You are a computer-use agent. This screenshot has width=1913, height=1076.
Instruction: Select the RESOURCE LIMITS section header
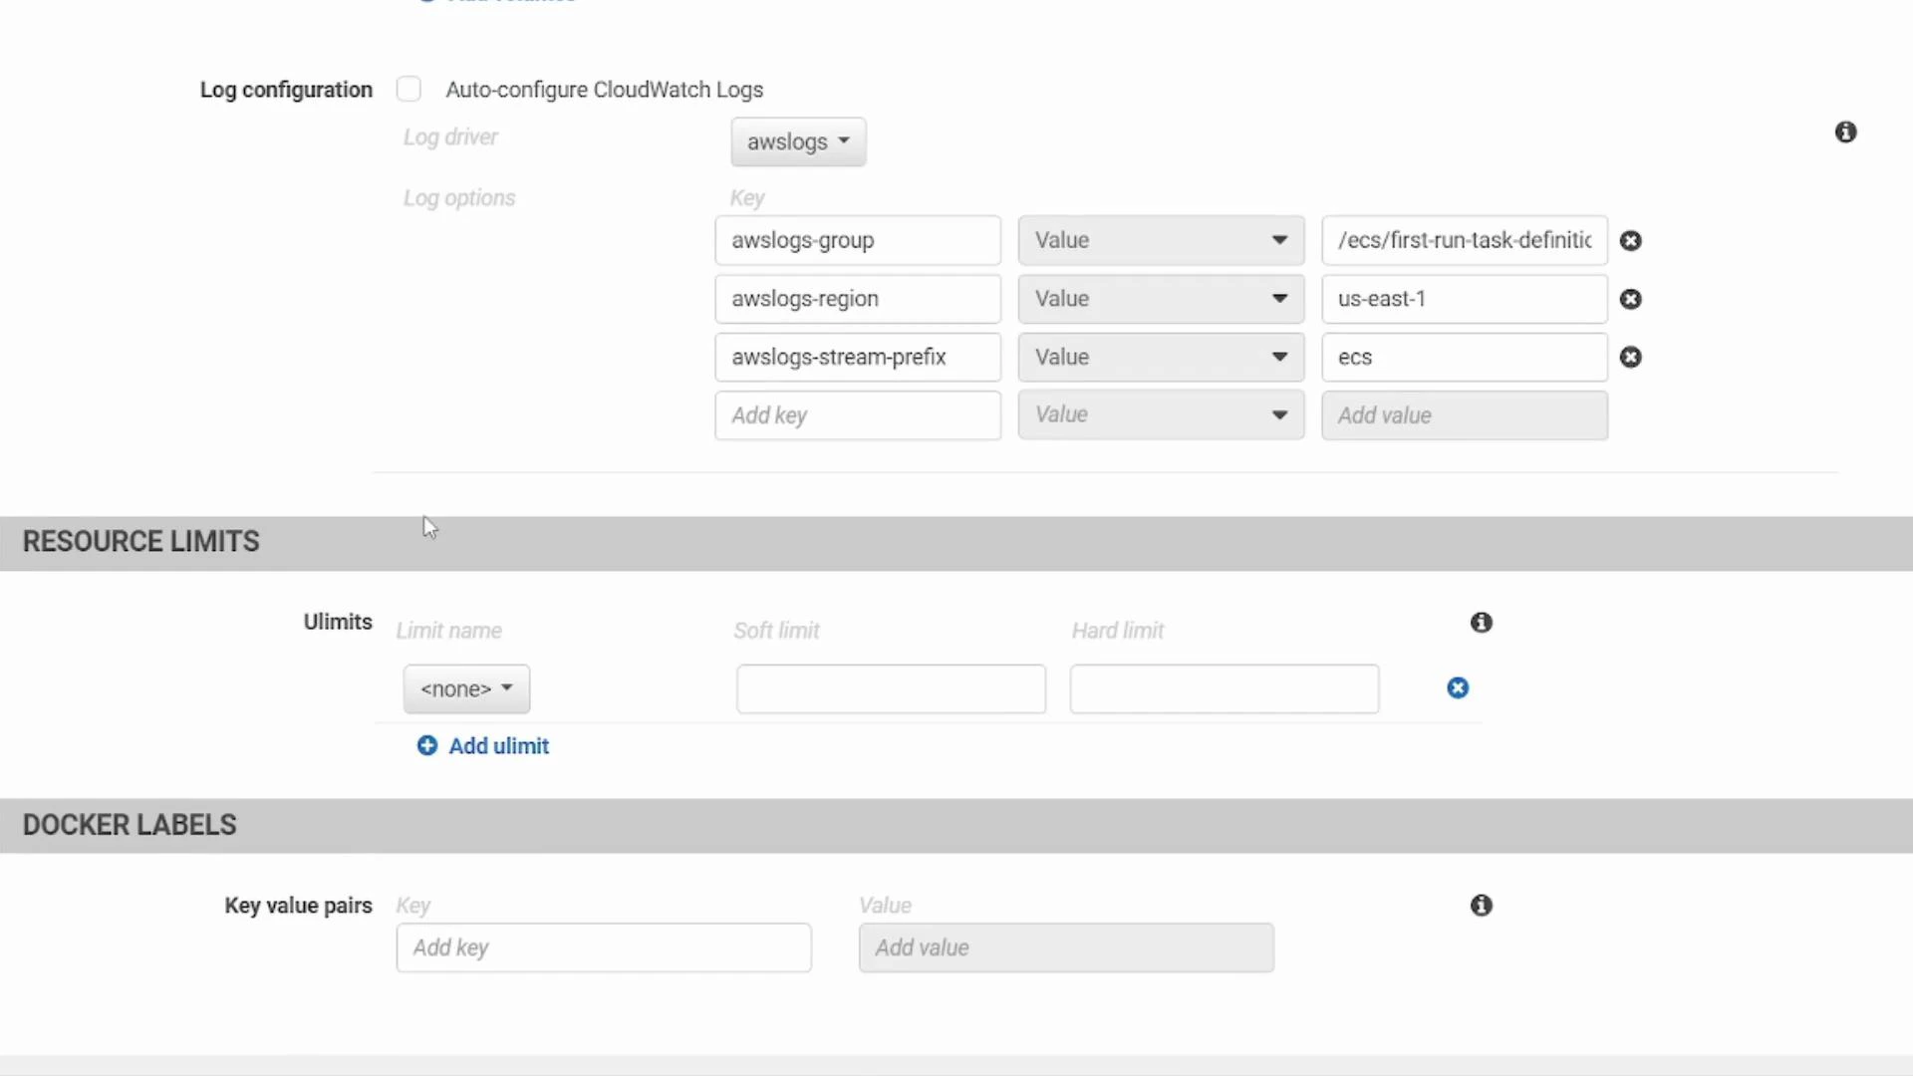point(139,541)
